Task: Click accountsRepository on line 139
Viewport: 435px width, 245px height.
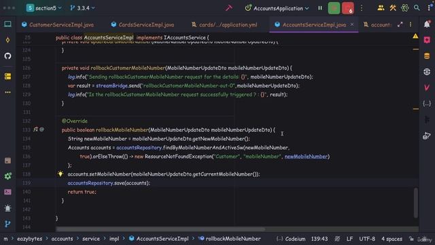Action: [90, 183]
